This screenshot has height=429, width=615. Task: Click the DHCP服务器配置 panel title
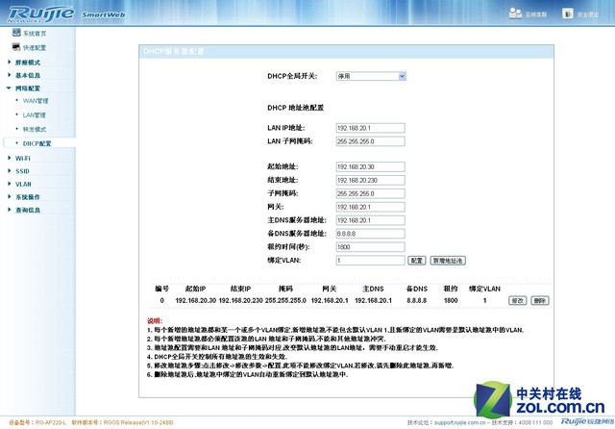point(173,51)
